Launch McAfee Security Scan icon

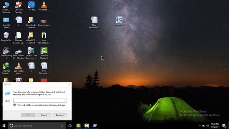(19, 38)
